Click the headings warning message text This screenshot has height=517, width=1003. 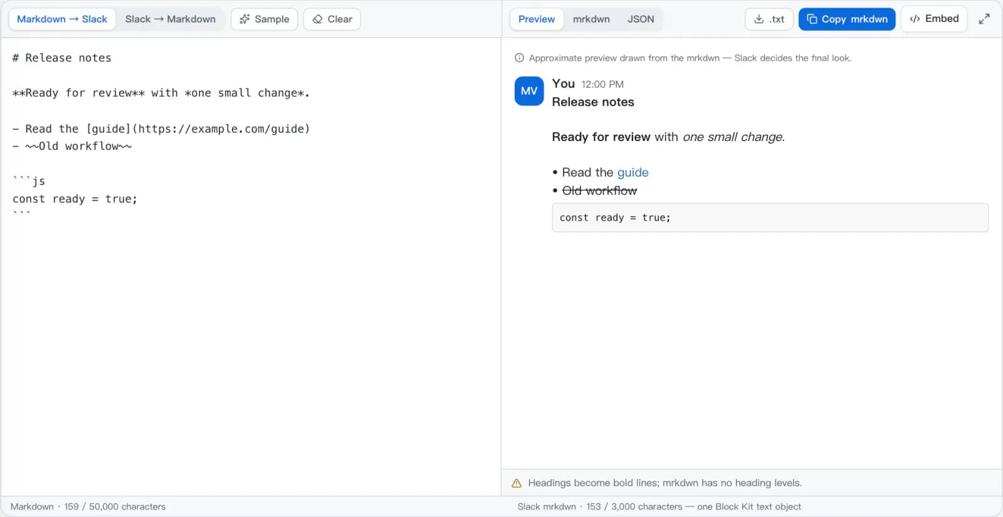tap(665, 483)
